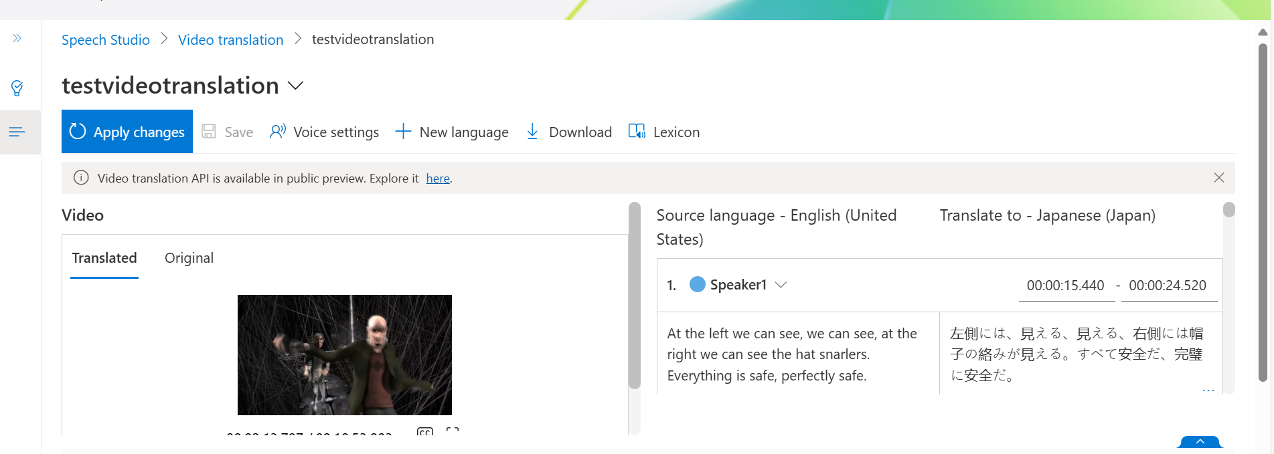The image size is (1274, 454).
Task: Navigate to Speech Studio breadcrumb
Action: (x=106, y=39)
